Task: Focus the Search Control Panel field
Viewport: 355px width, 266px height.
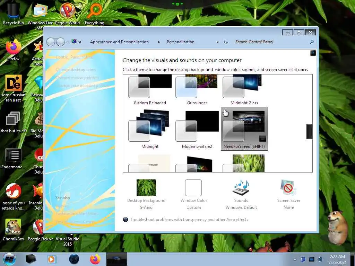Action: (270, 42)
